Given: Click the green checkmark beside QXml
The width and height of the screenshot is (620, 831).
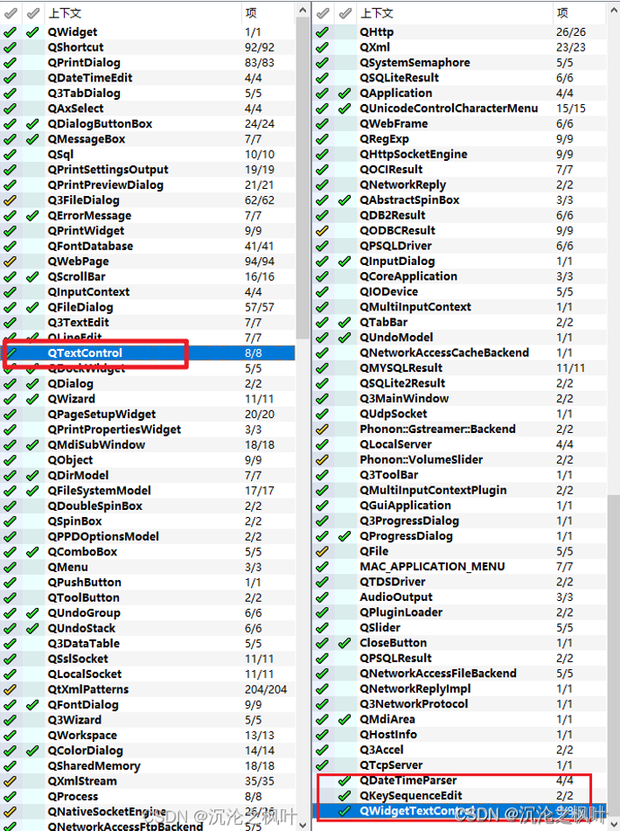Looking at the screenshot, I should click(x=322, y=47).
